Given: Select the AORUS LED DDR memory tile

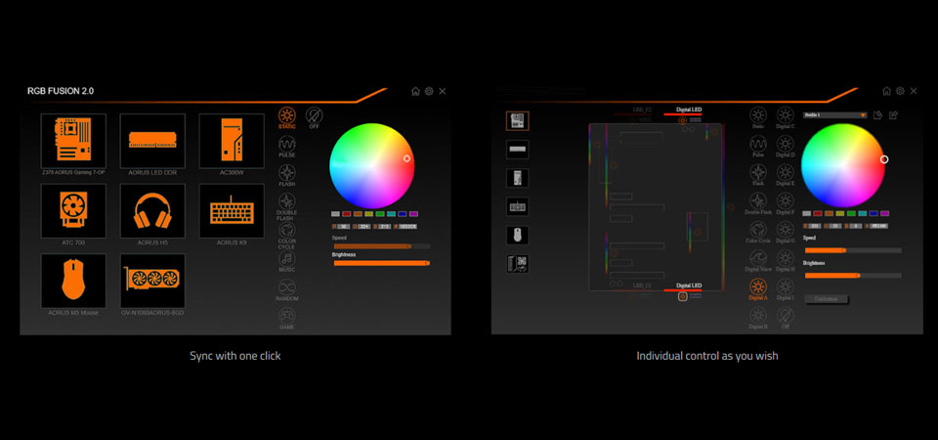Looking at the screenshot, I should coord(152,141).
